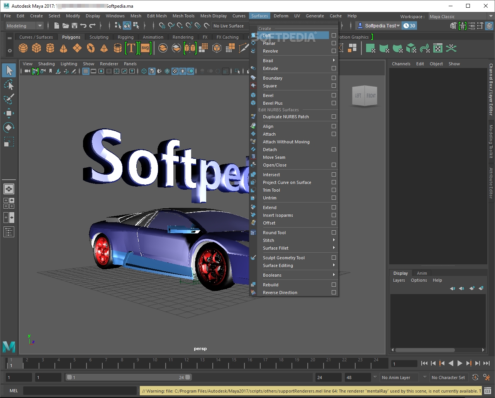Open Extrude options box

pyautogui.click(x=334, y=68)
